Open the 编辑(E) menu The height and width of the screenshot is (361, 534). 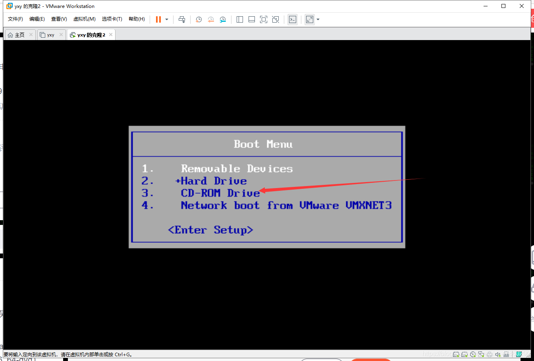pos(37,19)
